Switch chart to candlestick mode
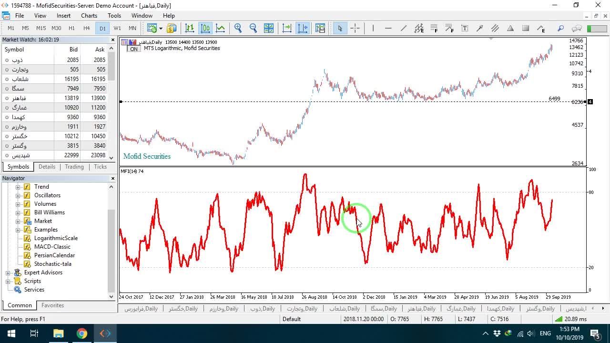Image resolution: width=610 pixels, height=343 pixels. (205, 28)
